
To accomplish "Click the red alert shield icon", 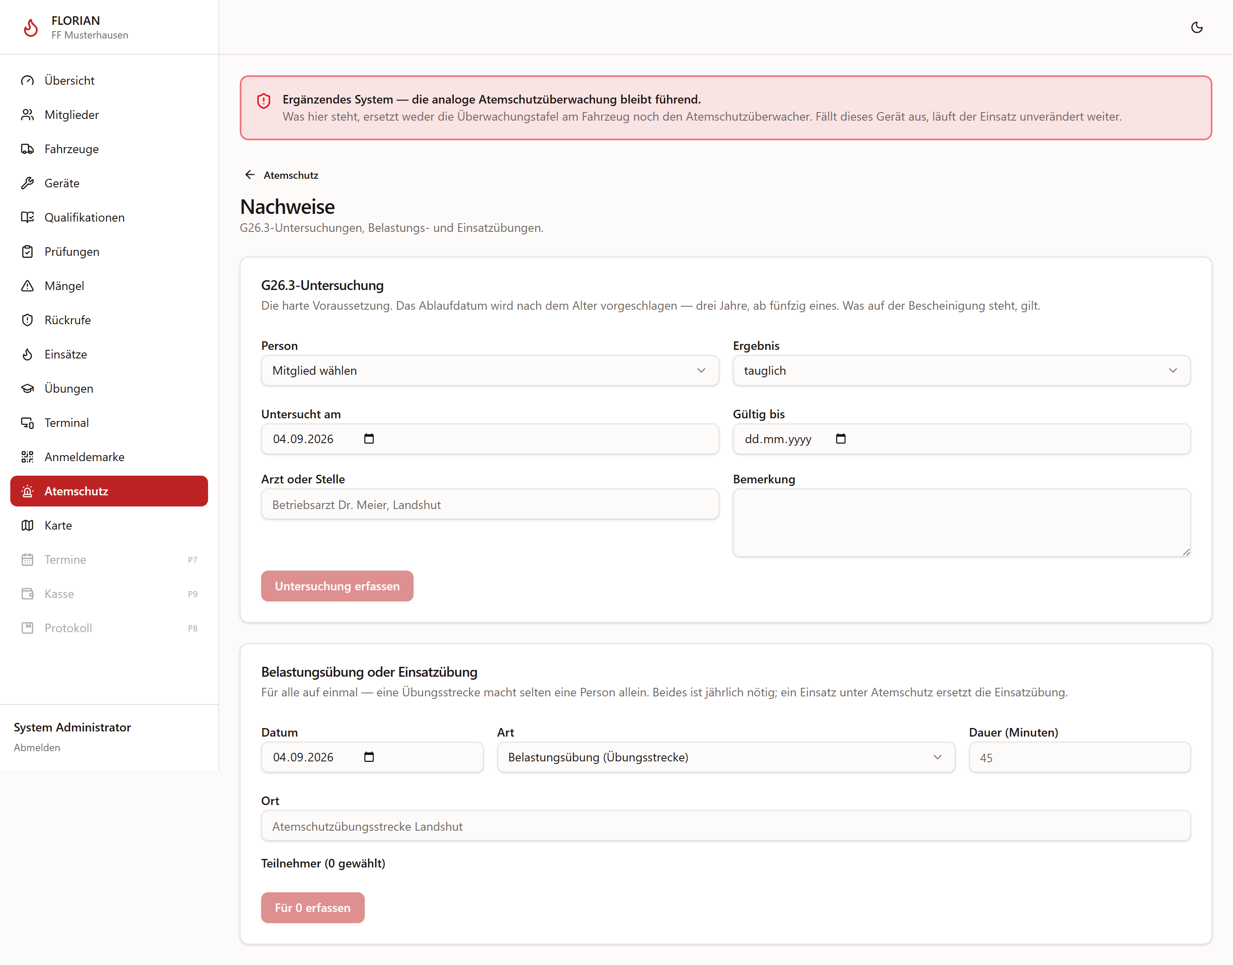I will click(263, 101).
